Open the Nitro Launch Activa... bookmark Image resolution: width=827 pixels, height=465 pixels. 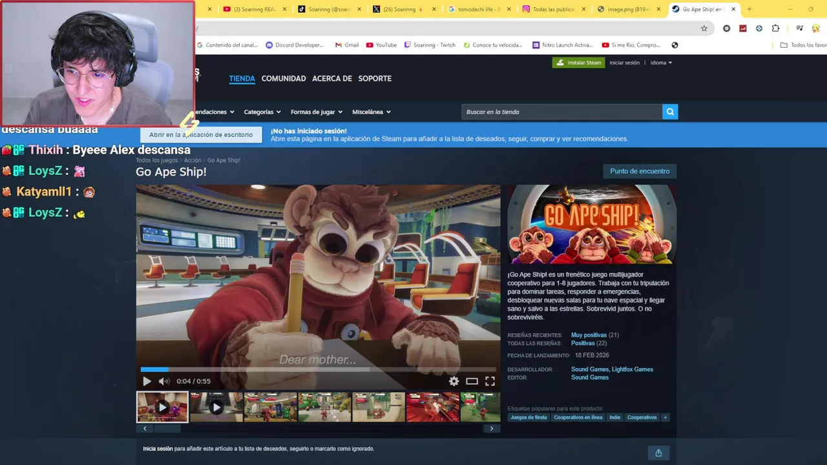pyautogui.click(x=563, y=45)
